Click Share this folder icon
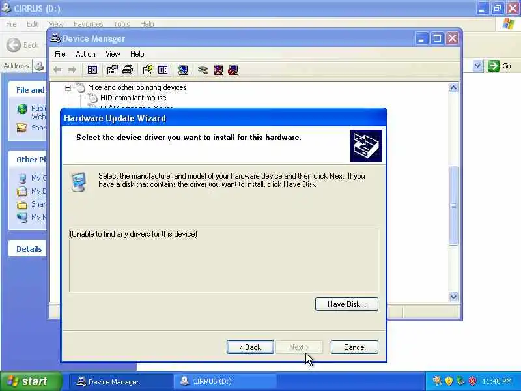The height and width of the screenshot is (391, 521). [x=22, y=128]
